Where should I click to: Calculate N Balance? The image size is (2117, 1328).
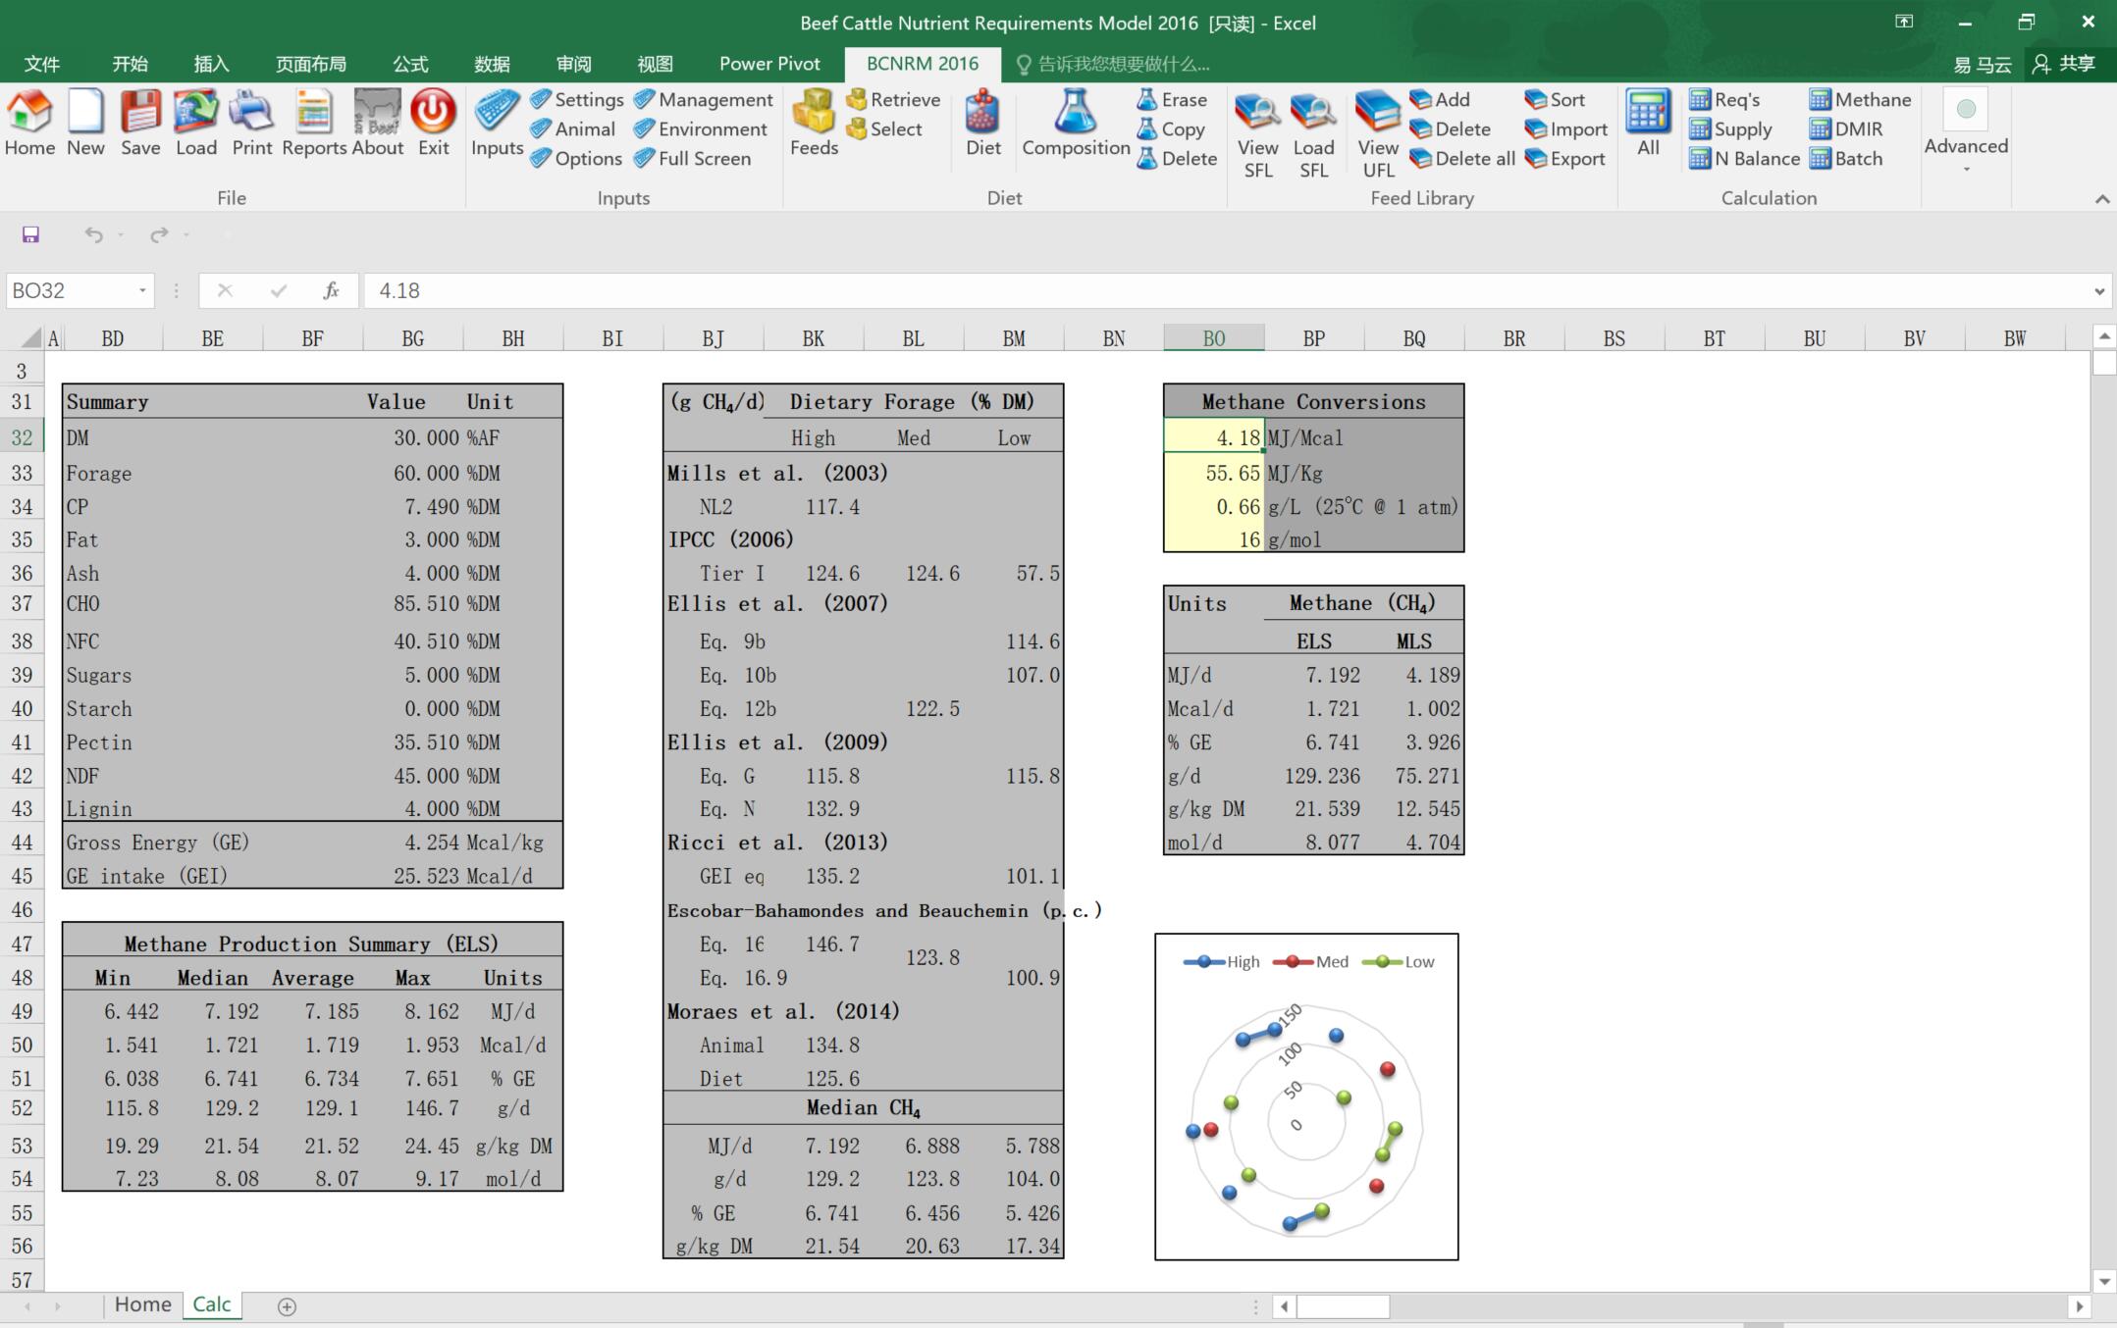click(1744, 158)
